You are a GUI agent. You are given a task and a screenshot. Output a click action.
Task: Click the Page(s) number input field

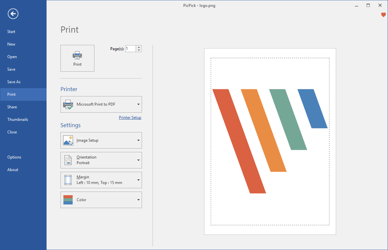(x=130, y=49)
